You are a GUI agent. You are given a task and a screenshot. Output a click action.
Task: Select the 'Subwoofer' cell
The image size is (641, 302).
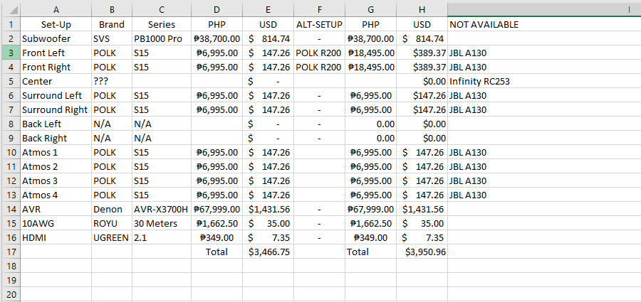56,39
